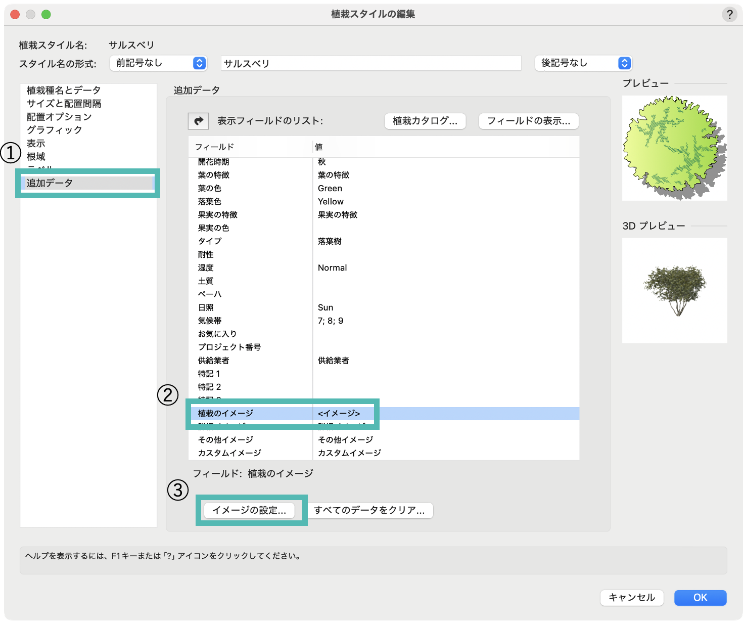The height and width of the screenshot is (624, 745).
Task: Select 追加データ in the category list
Action: [x=50, y=183]
